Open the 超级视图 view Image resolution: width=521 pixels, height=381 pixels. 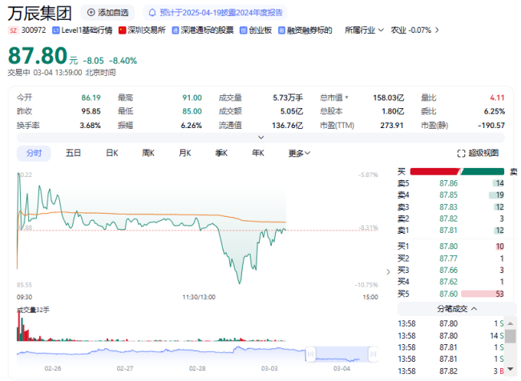coord(479,154)
